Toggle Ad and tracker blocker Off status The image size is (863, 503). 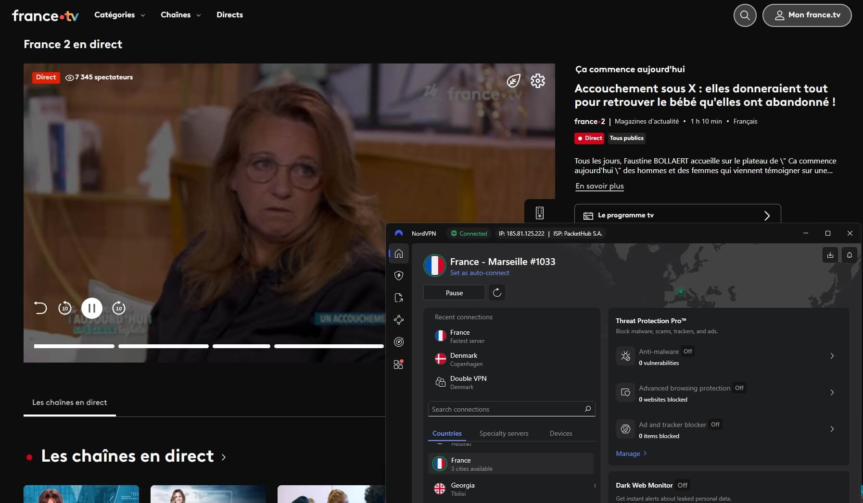coord(715,425)
